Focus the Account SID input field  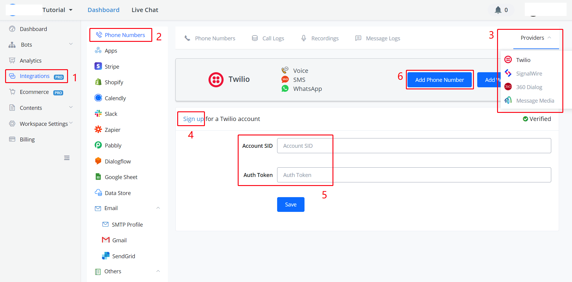pos(414,146)
